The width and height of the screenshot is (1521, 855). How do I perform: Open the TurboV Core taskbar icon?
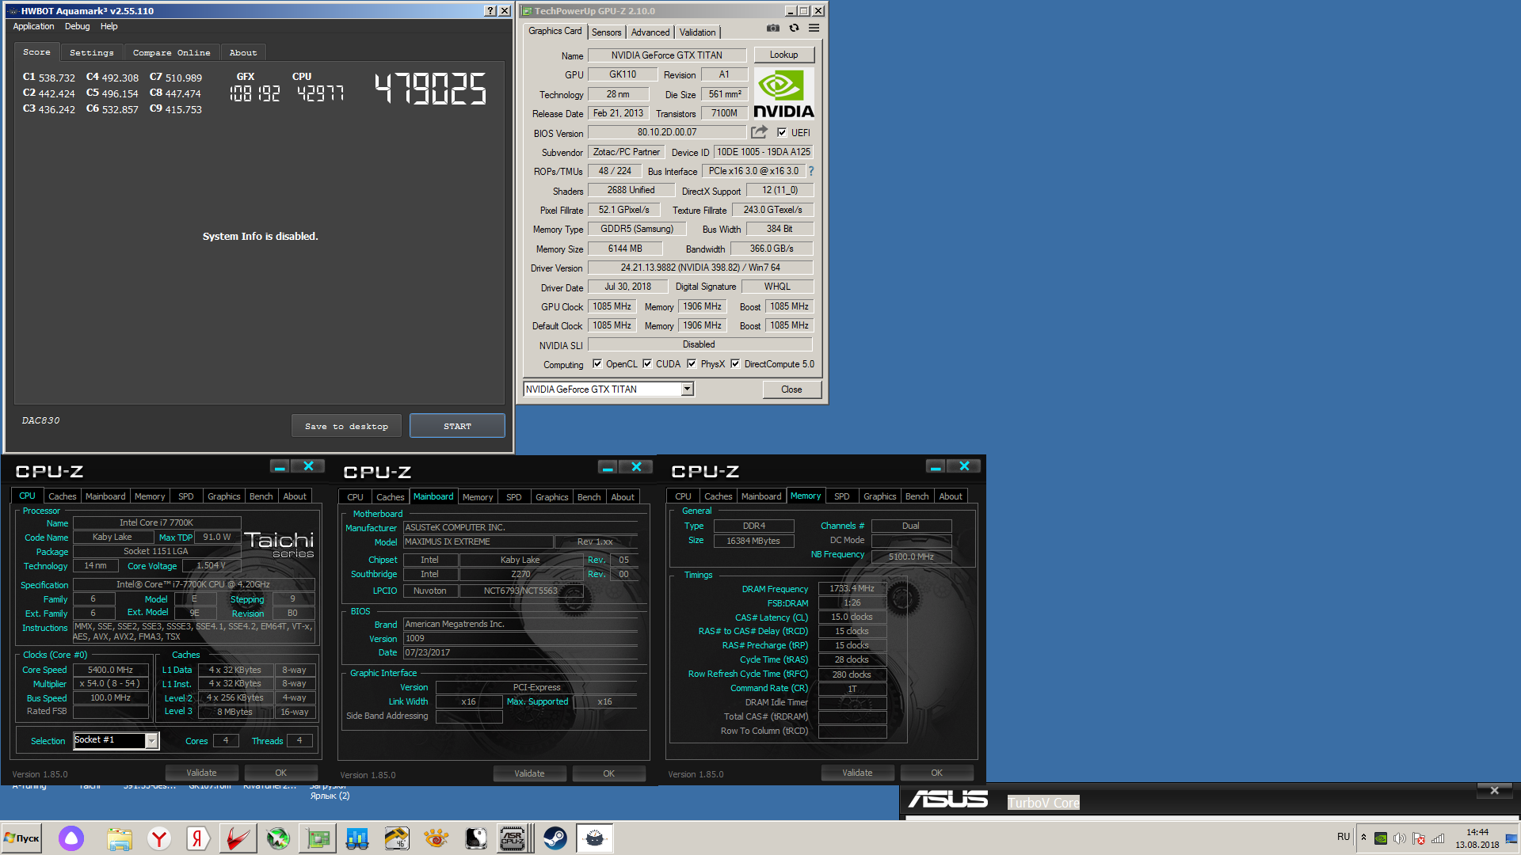tap(594, 838)
